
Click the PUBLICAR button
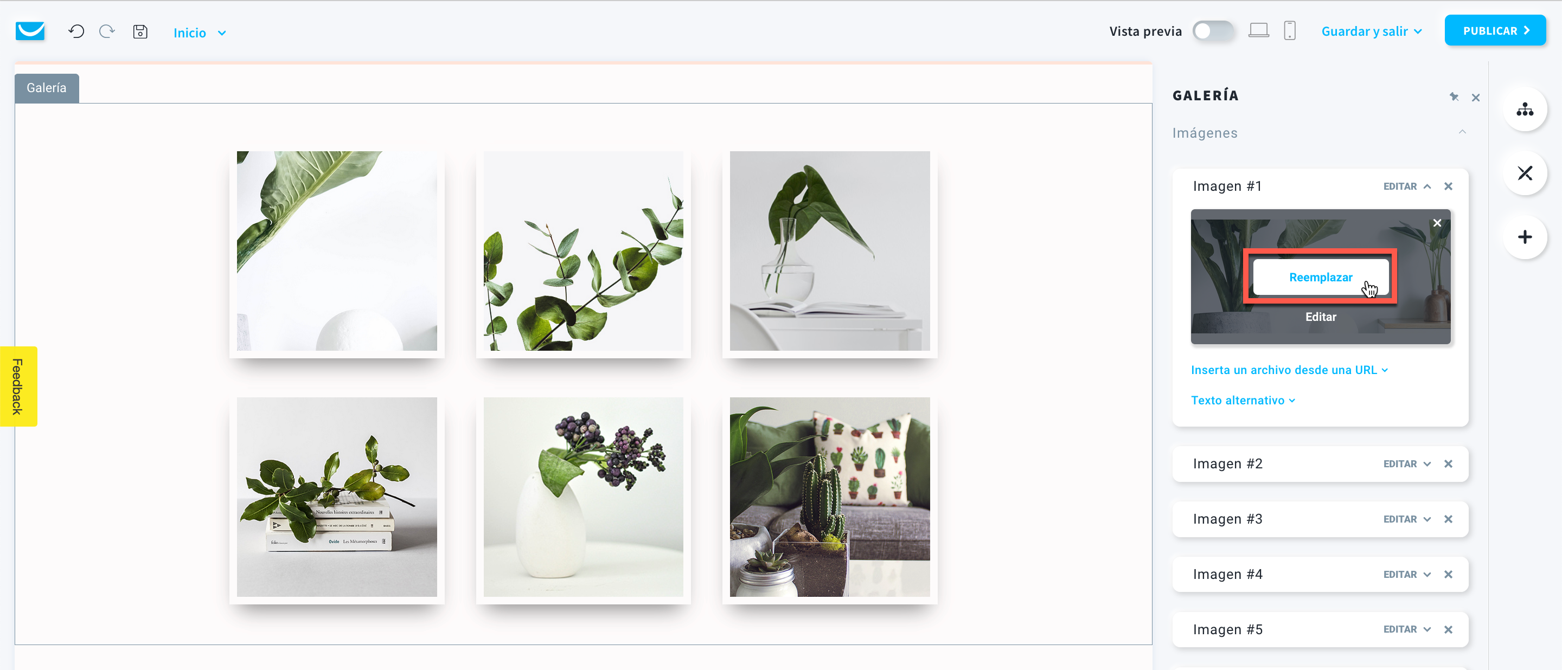click(1495, 30)
